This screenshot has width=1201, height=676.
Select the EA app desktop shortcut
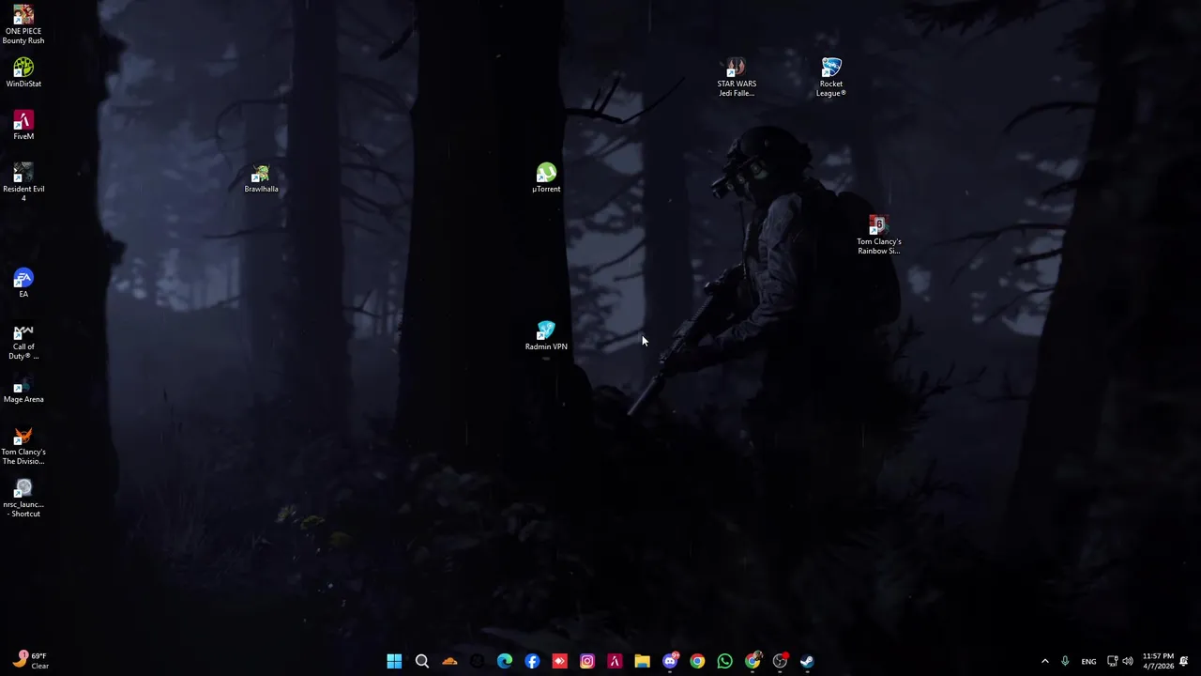coord(23,284)
